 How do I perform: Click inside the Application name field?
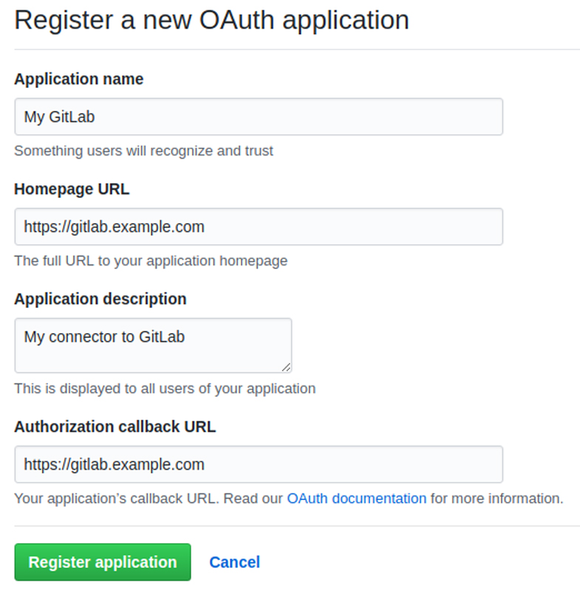[259, 116]
